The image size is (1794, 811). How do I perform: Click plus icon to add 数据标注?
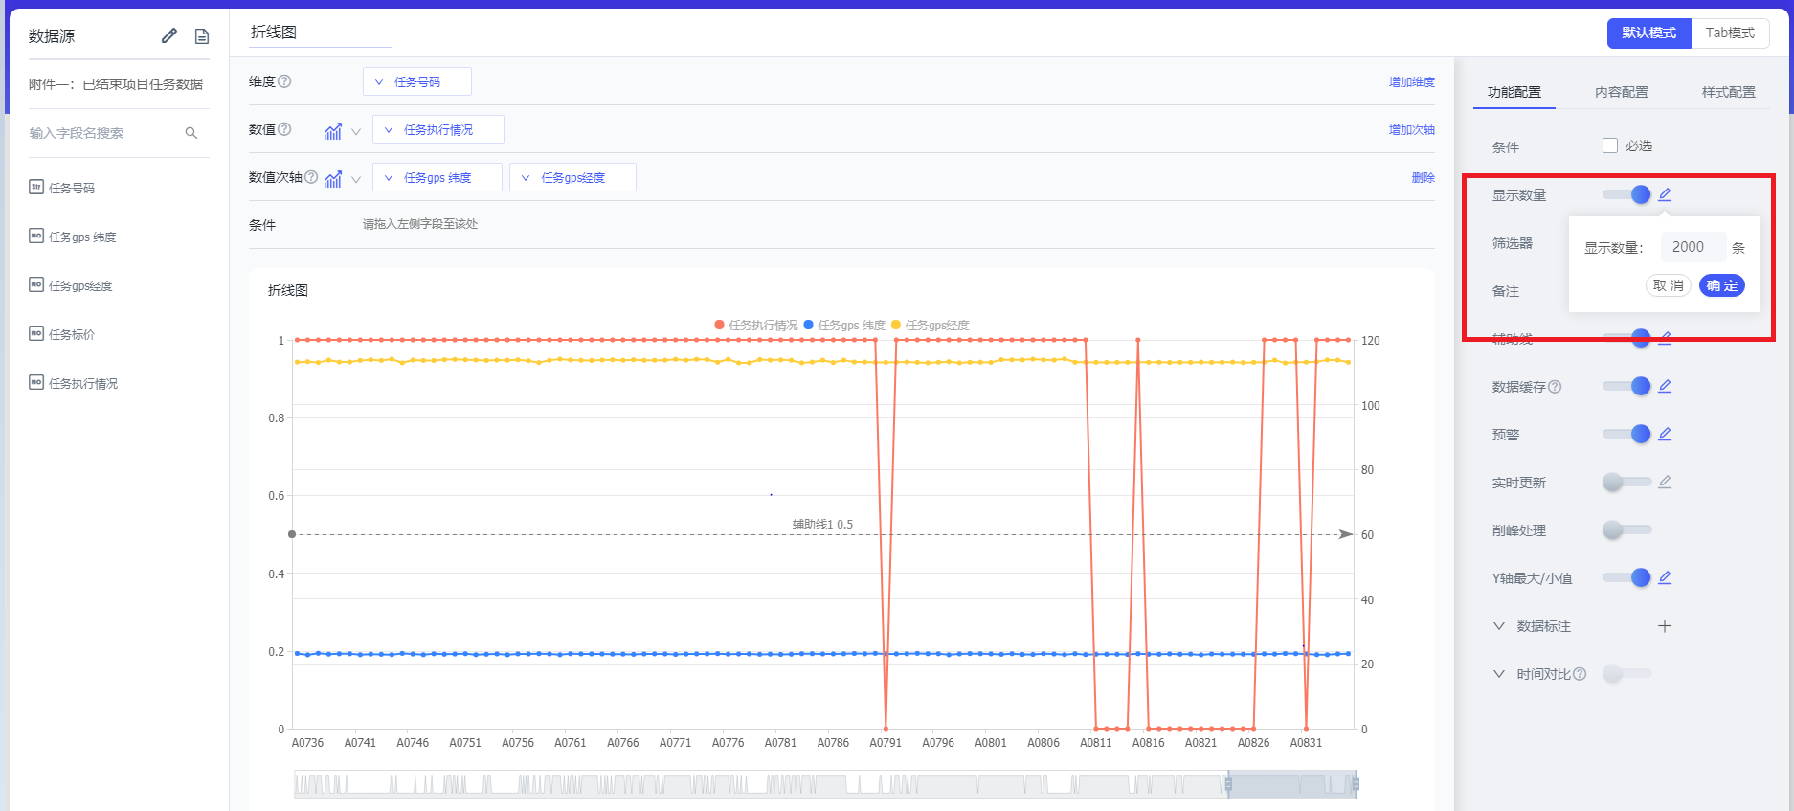click(x=1665, y=626)
